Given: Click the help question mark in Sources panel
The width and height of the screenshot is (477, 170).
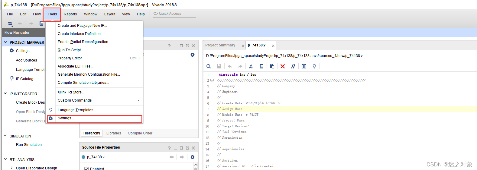Looking at the screenshot, I should (169, 46).
